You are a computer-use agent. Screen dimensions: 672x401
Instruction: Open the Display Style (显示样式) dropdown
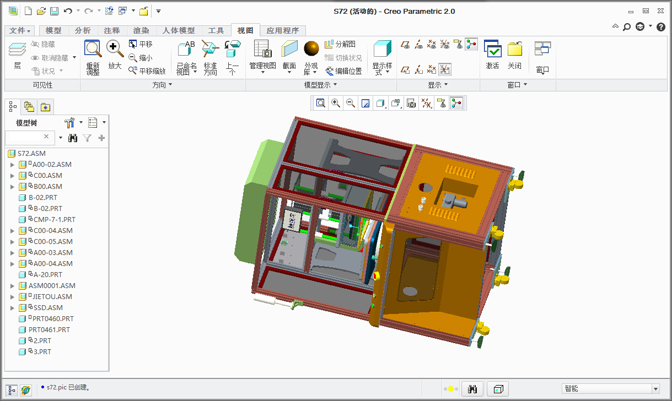383,57
